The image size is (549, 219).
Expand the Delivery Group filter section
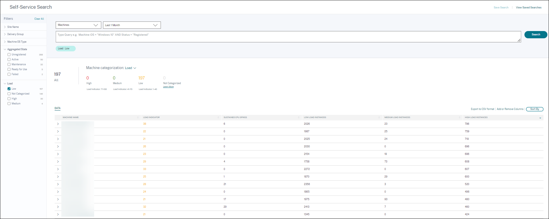(15, 34)
